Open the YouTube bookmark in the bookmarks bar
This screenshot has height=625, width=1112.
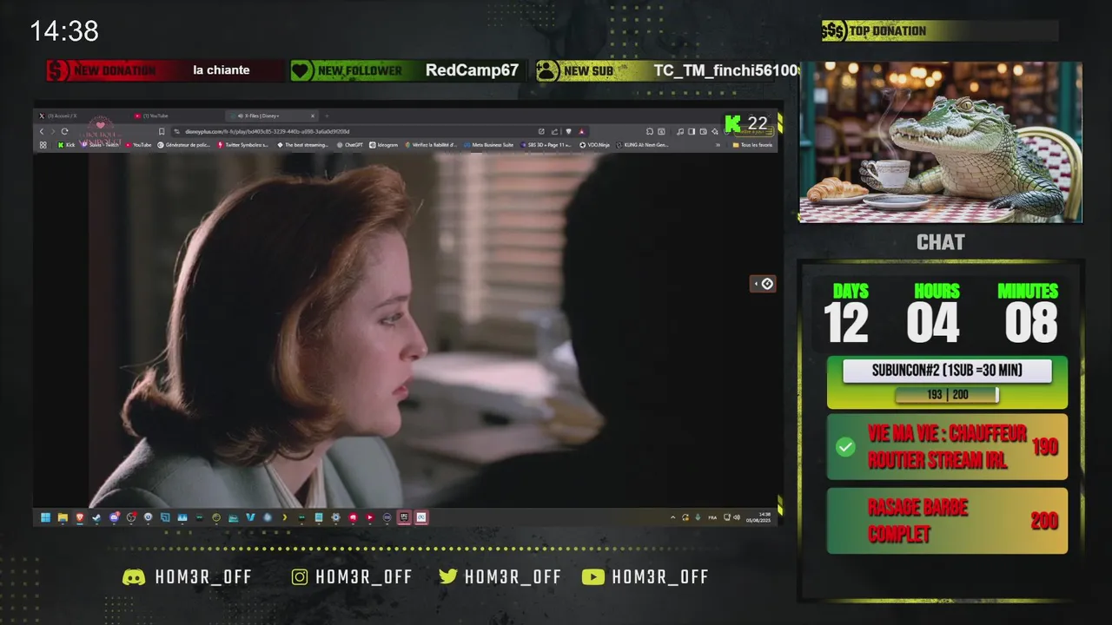click(x=138, y=145)
